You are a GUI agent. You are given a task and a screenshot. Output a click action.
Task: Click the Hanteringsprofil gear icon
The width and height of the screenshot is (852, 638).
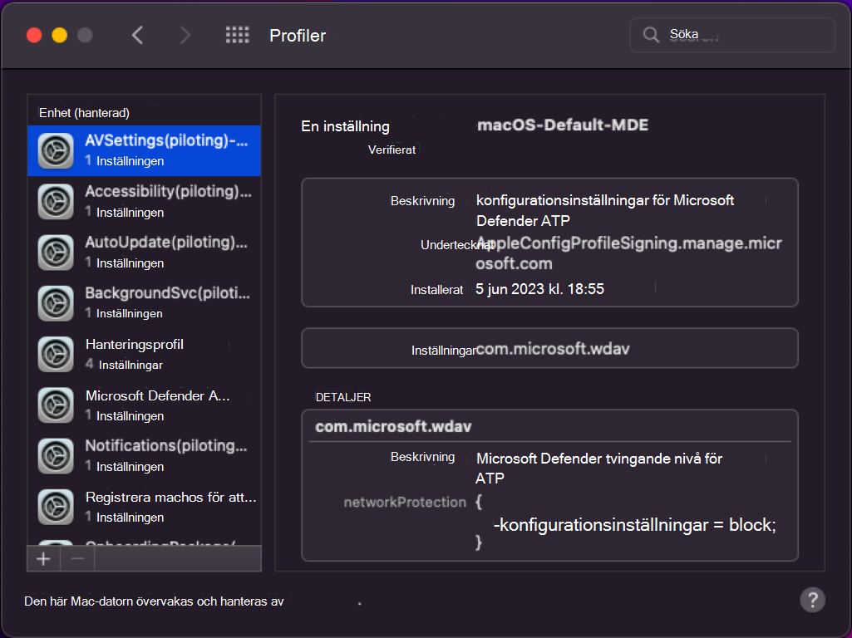pyautogui.click(x=56, y=354)
